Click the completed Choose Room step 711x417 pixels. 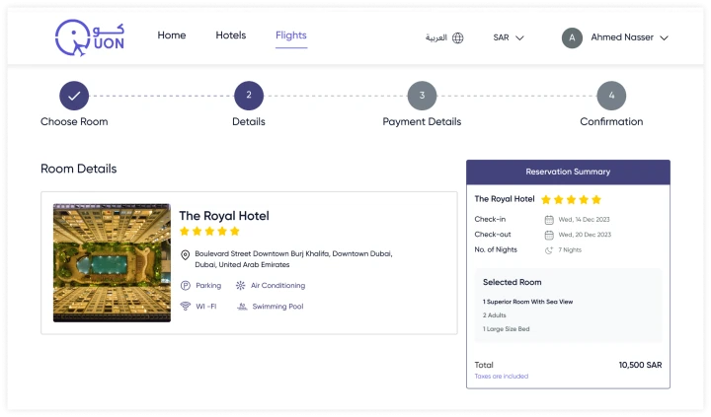[74, 96]
